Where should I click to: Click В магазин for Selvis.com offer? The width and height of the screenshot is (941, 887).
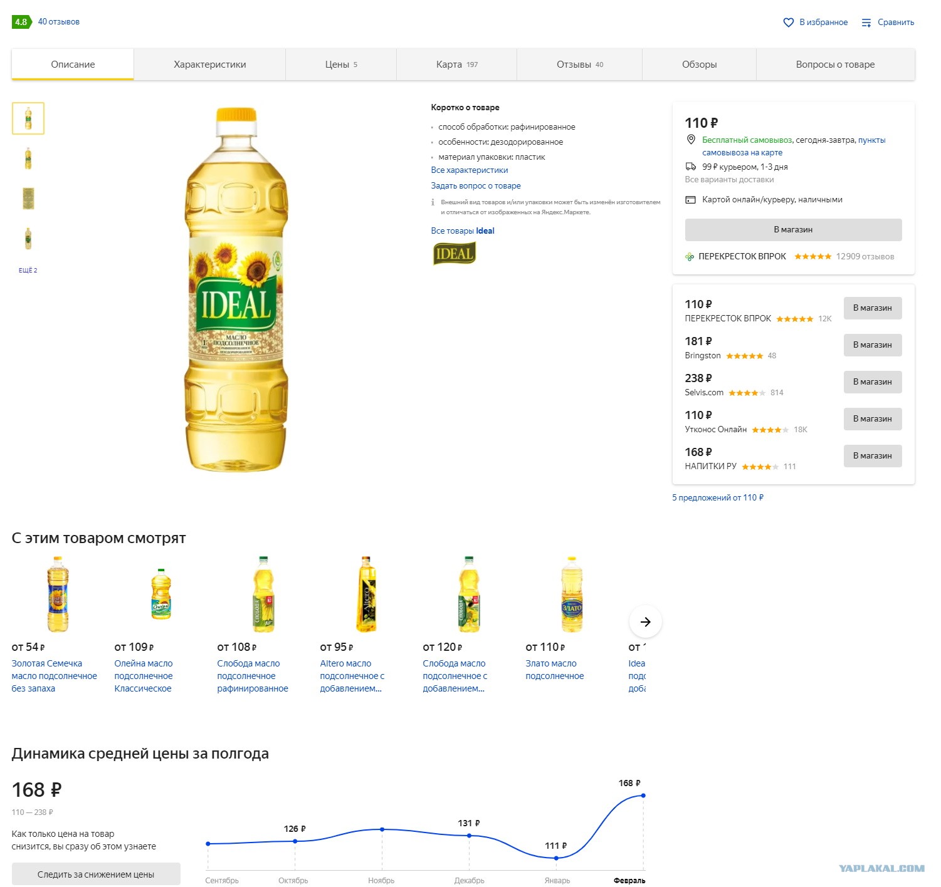tap(873, 382)
